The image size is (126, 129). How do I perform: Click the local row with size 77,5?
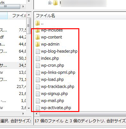pos(13,30)
